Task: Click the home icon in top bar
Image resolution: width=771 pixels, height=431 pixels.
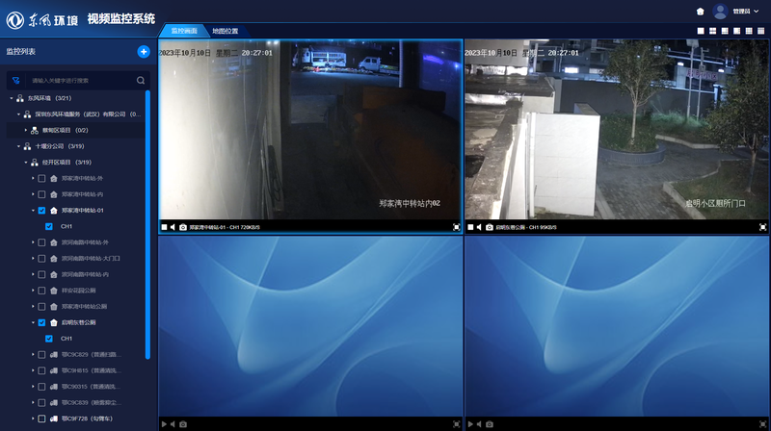Action: pyautogui.click(x=701, y=12)
